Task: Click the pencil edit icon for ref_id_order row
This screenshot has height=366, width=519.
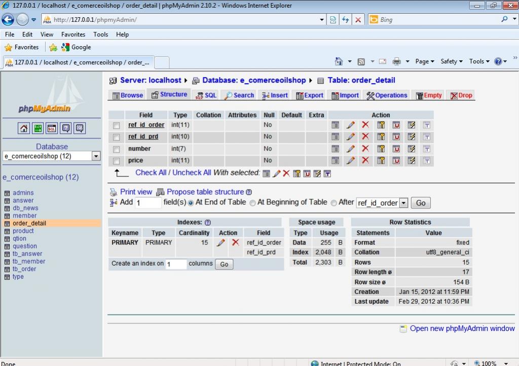Action: (x=350, y=125)
